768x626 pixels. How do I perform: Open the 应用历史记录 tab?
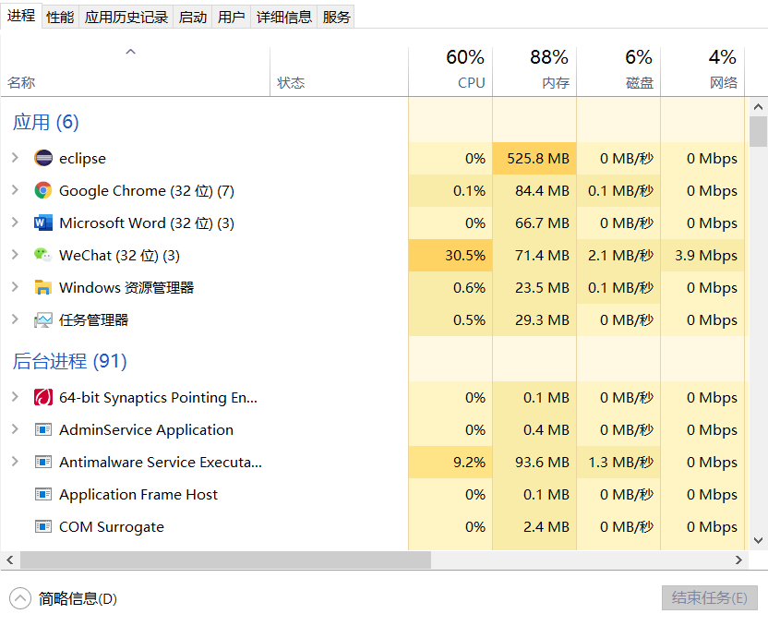pos(126,18)
